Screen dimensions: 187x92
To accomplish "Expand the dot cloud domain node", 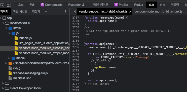I will [3, 83].
